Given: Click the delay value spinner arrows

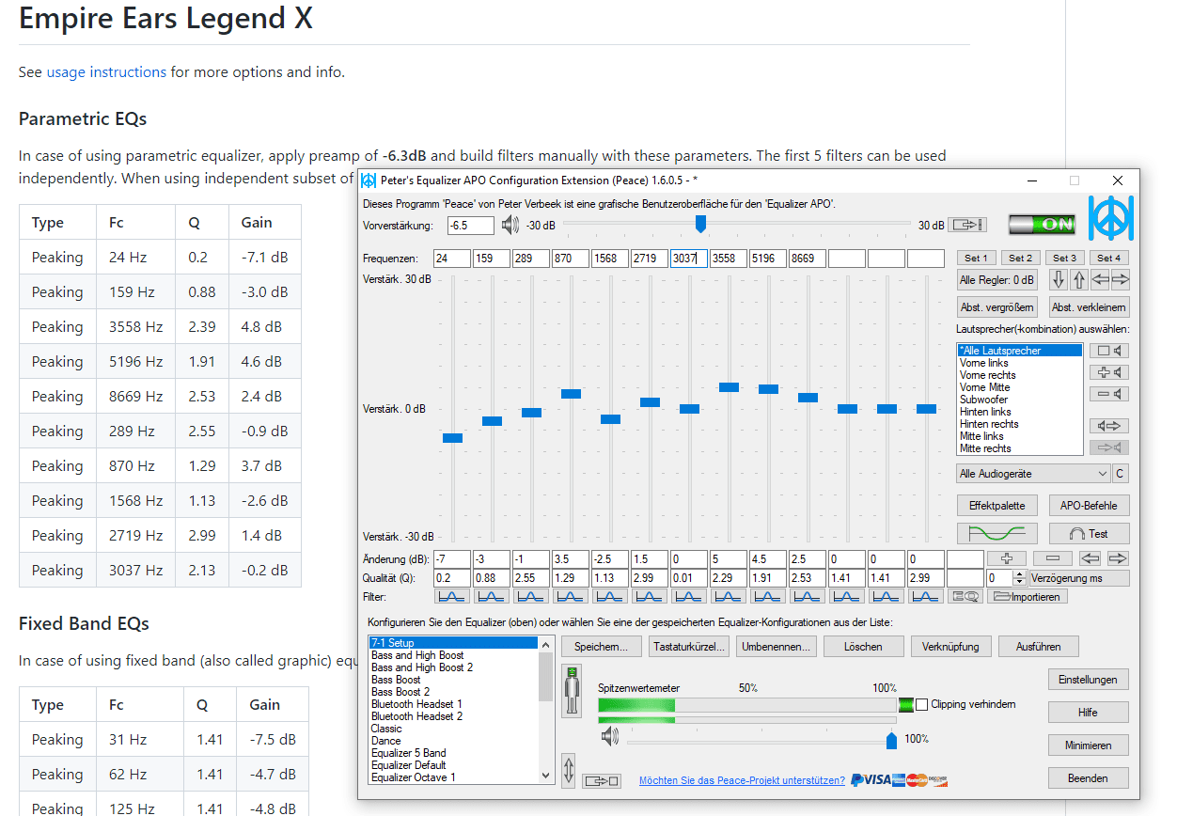Looking at the screenshot, I should click(1020, 578).
